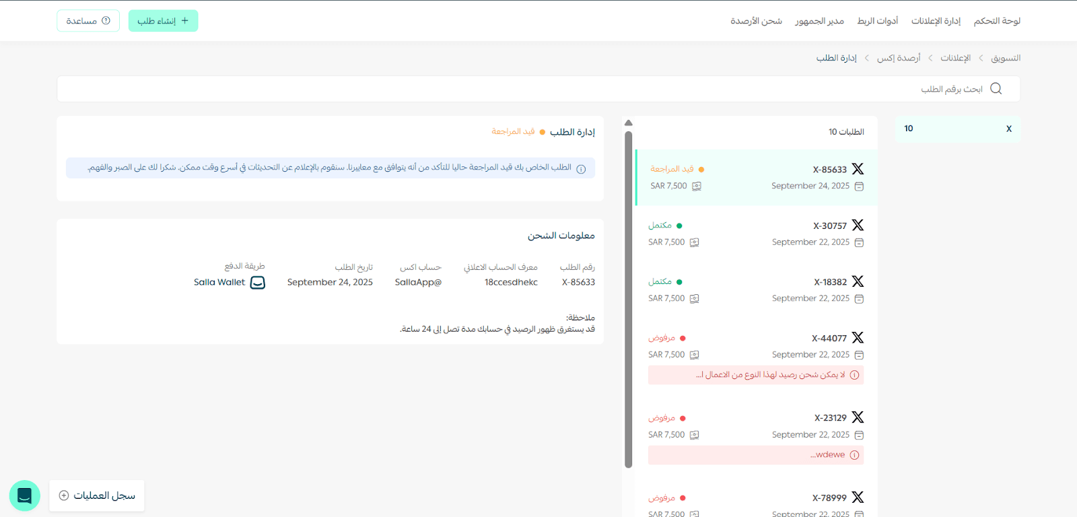Open the لوحة التحكم dashboard menu
This screenshot has height=517, width=1077.
click(x=997, y=21)
